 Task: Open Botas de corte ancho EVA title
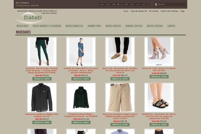[x=159, y=69]
